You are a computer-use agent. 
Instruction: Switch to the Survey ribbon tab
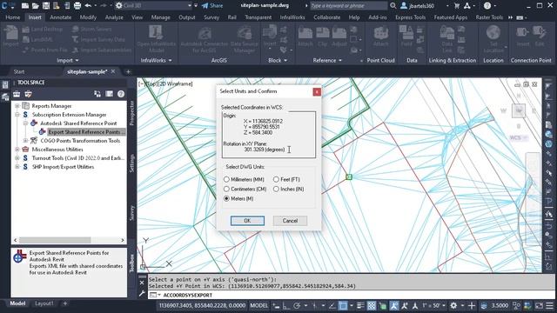(x=211, y=17)
